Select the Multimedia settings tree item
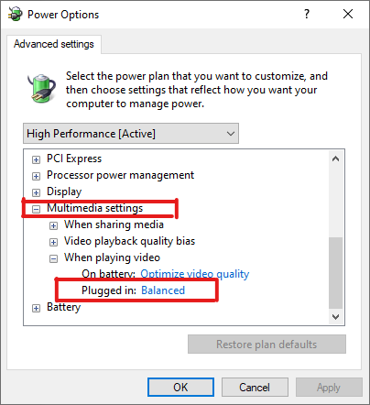 (x=94, y=208)
